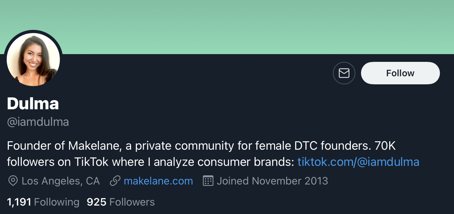Open the tiktok.com/@iamdulma link

coord(358,162)
